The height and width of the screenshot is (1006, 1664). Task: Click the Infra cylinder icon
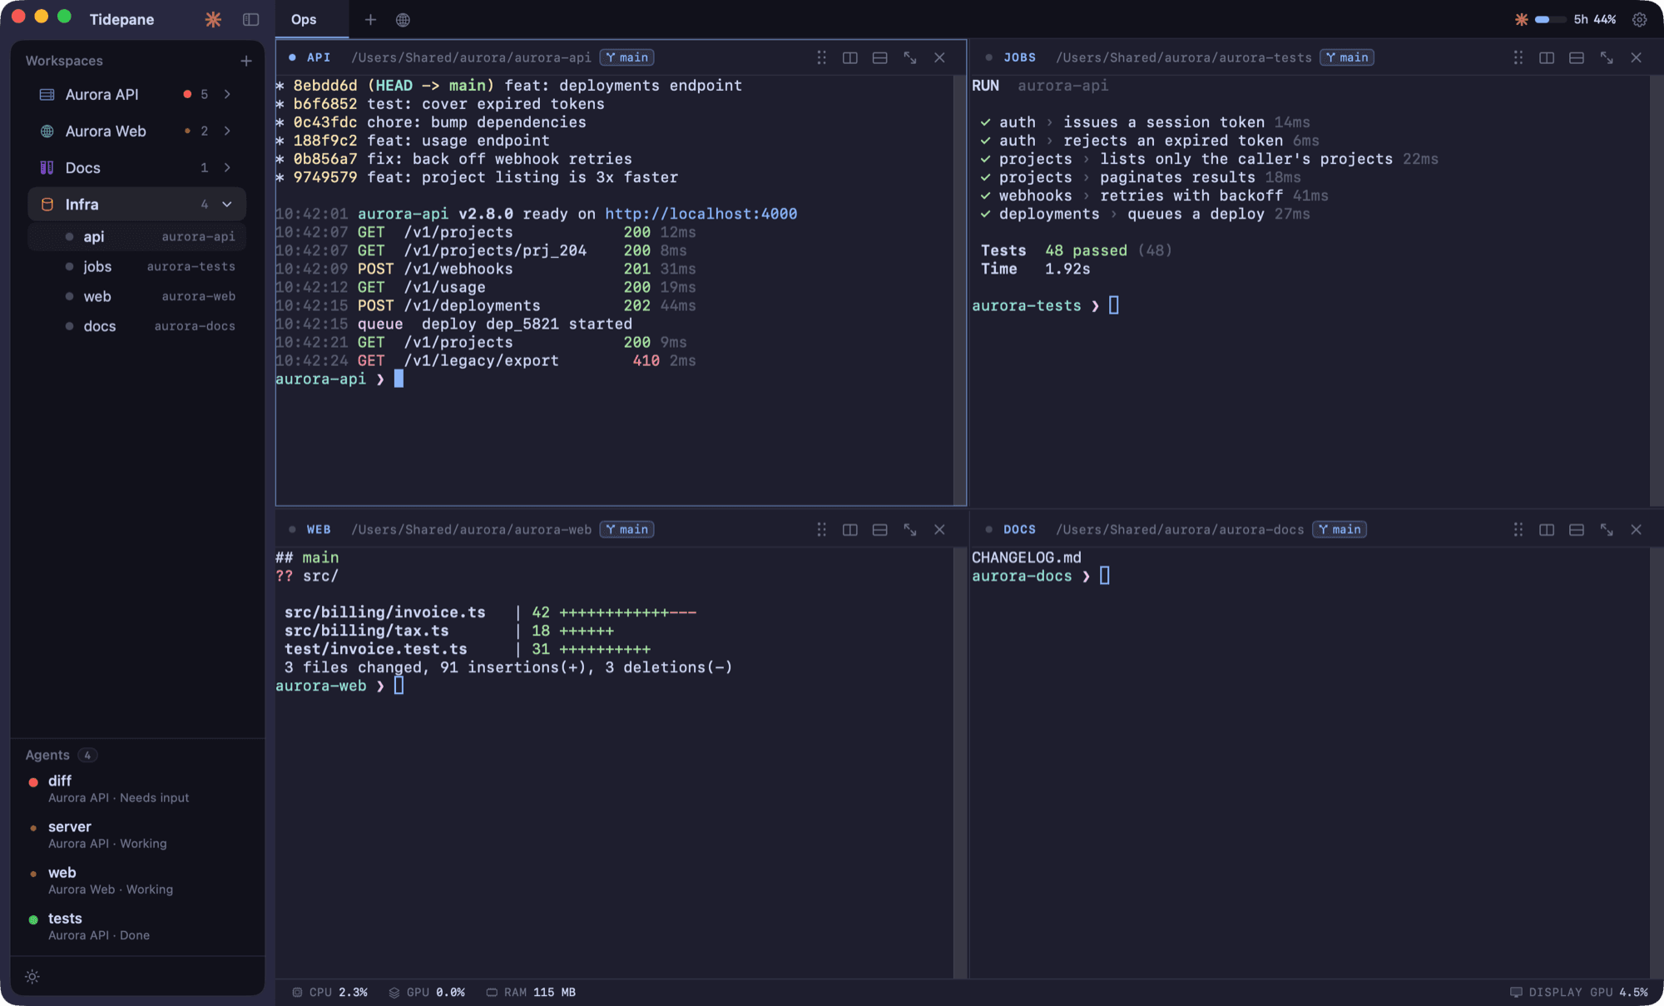click(x=47, y=204)
